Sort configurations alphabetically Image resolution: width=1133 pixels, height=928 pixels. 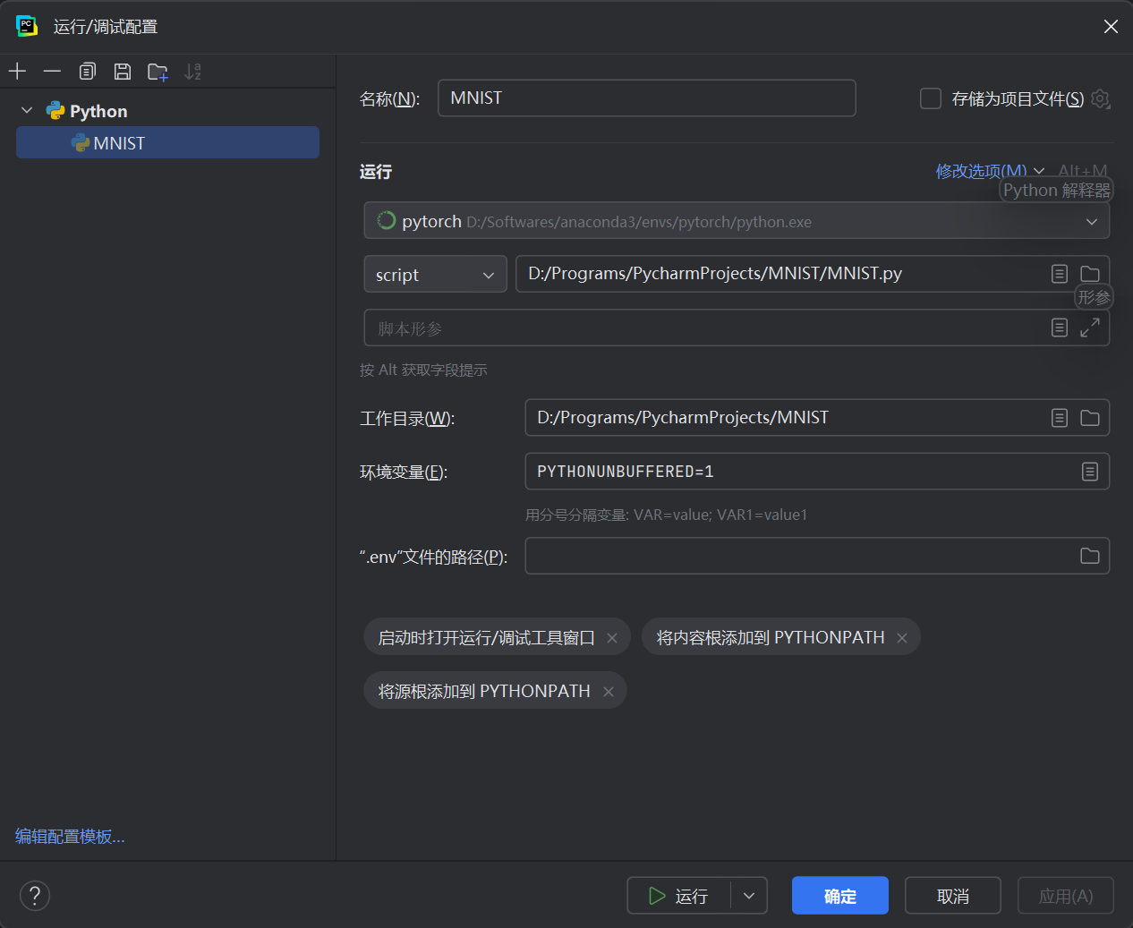click(x=192, y=71)
